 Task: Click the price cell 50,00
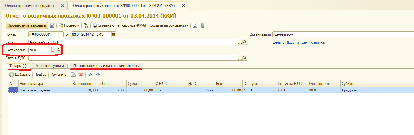[112, 90]
